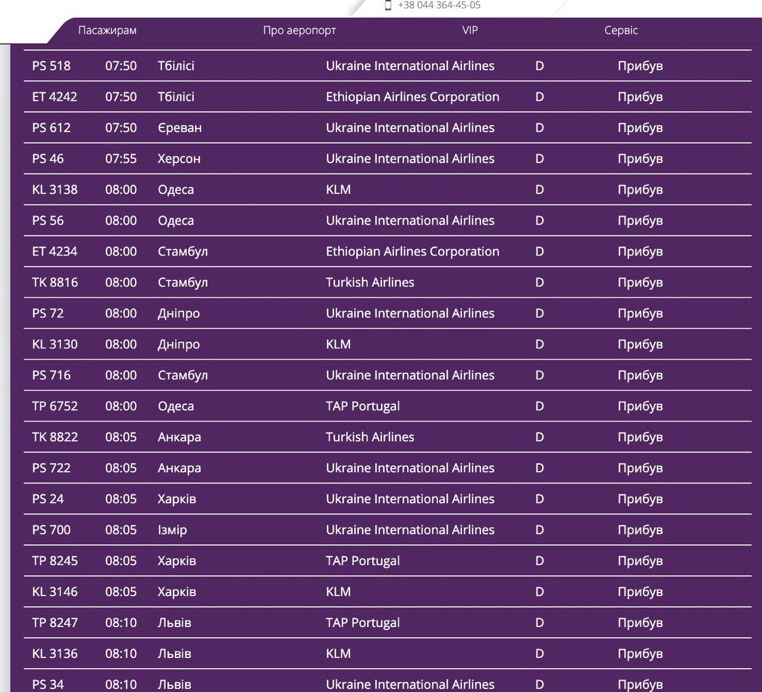The image size is (762, 692).
Task: Click Прибув status in the TP 6752 row
Action: click(640, 407)
